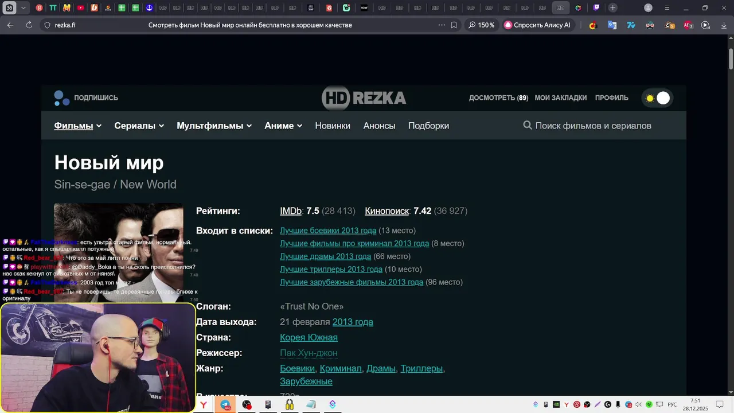
Task: Click the HD Rezka logo
Action: pos(364,98)
